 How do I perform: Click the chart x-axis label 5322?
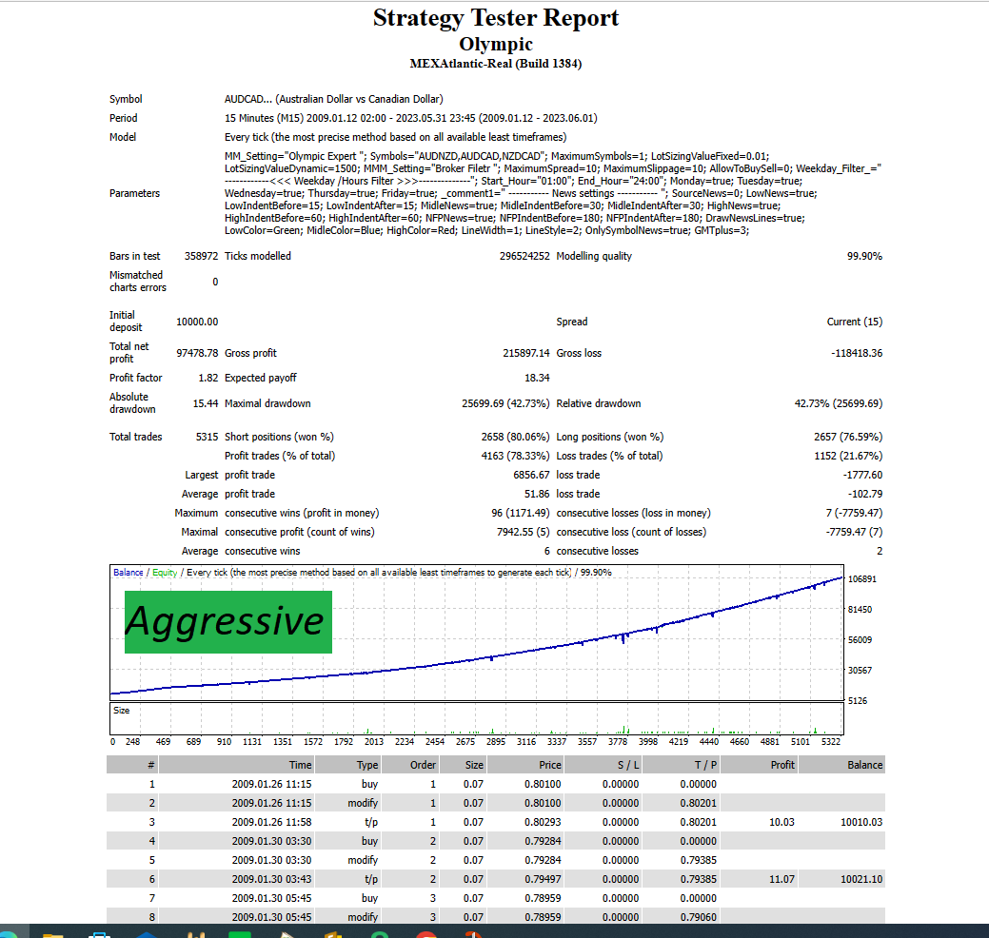831,742
